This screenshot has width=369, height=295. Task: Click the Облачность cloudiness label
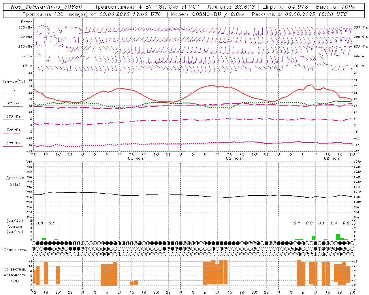pos(15,250)
